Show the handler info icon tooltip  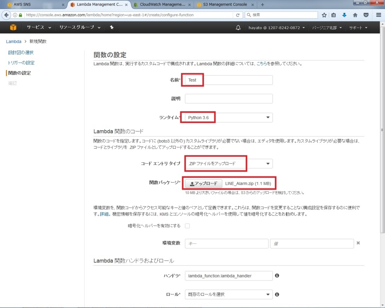pyautogui.click(x=277, y=276)
